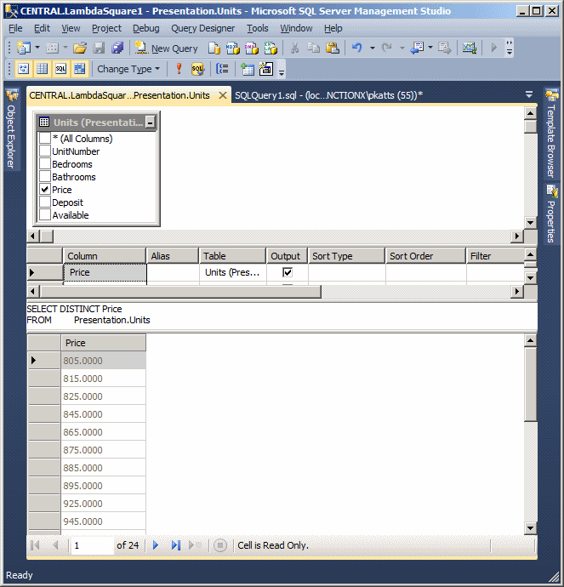Screen dimensions: 564x587
Task: Jump to the last results row
Action: 176,545
